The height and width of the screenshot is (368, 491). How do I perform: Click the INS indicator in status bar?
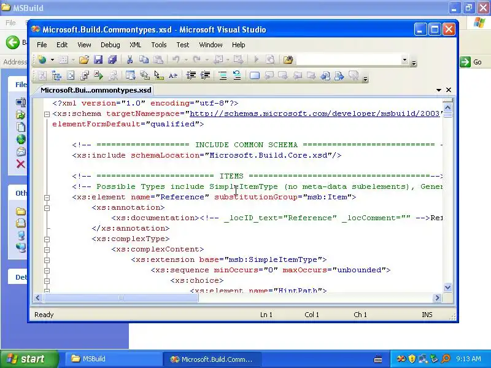click(427, 315)
